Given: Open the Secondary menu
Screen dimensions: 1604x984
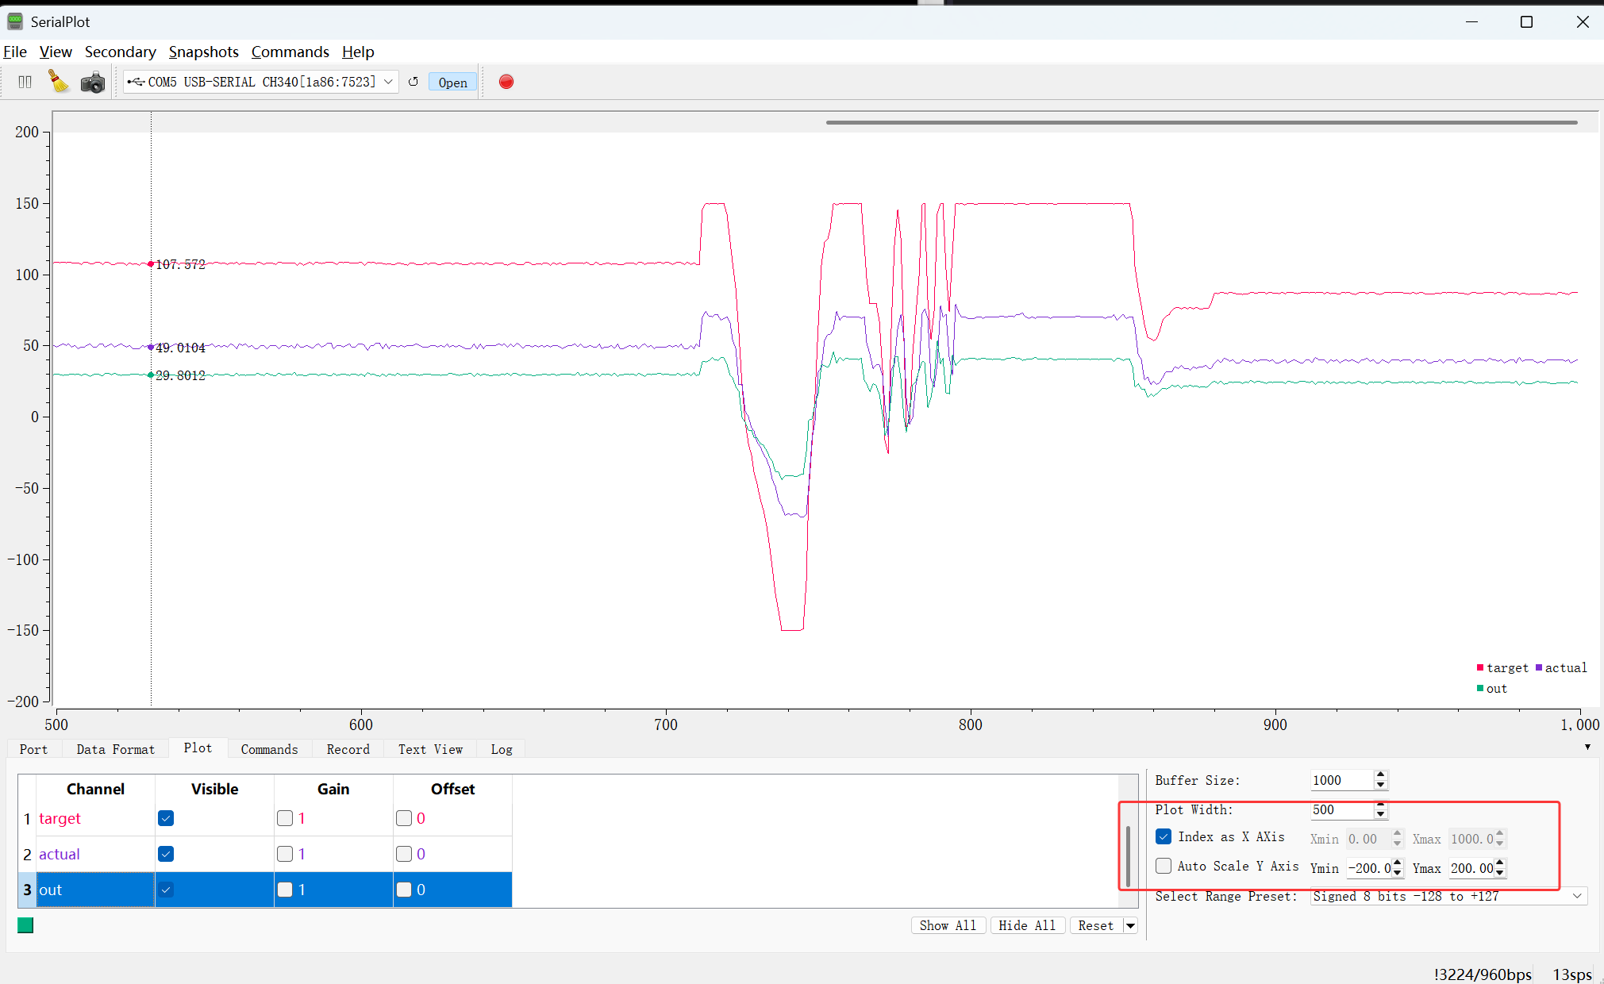Looking at the screenshot, I should point(121,52).
